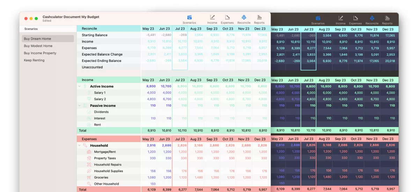Click Income icon in the dark window toolbar

[x=340, y=18]
